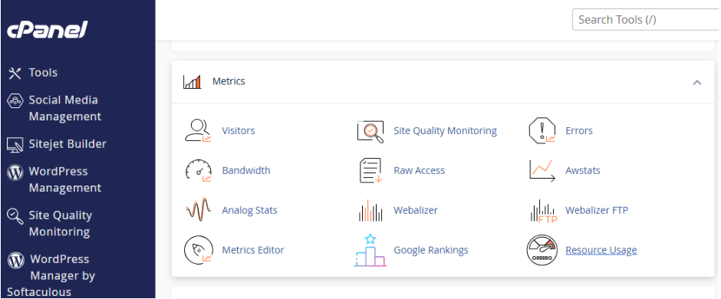Screen dimensions: 721x299
Task: Click the Sitejet Builder monitor icon
Action: click(x=15, y=145)
